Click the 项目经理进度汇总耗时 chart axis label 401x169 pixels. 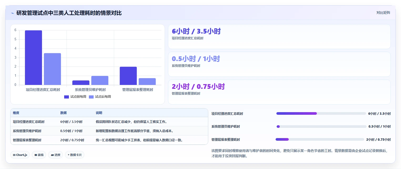tap(43, 90)
